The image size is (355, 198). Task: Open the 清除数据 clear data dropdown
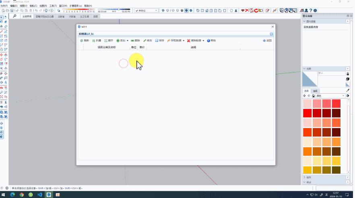click(x=196, y=41)
